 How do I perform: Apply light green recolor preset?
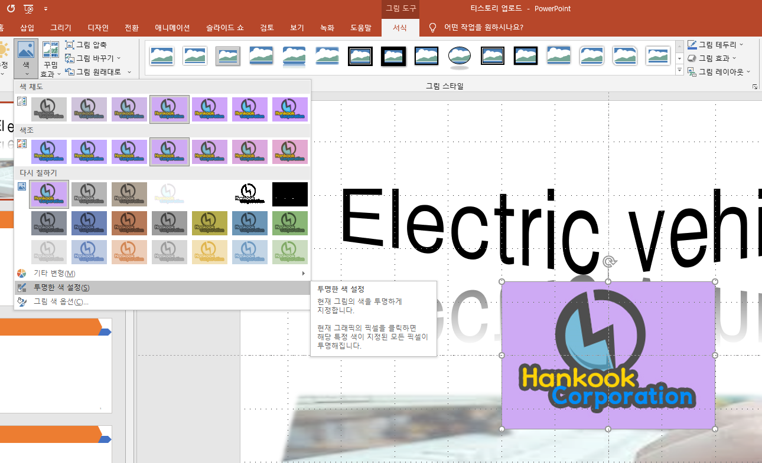click(x=290, y=251)
